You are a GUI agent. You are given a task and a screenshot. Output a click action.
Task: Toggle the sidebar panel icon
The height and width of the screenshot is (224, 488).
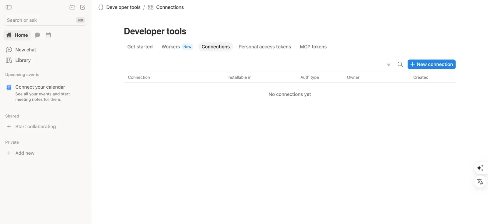[9, 7]
